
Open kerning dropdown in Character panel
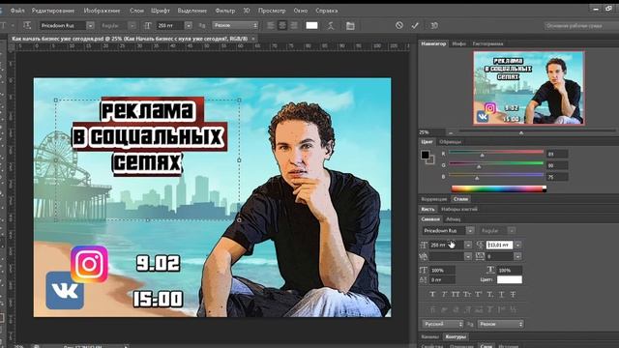(x=468, y=256)
